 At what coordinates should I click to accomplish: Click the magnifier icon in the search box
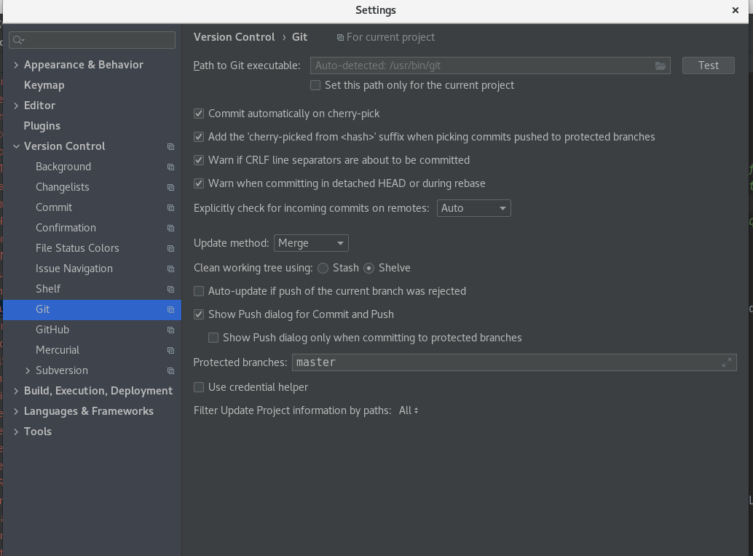[x=15, y=40]
